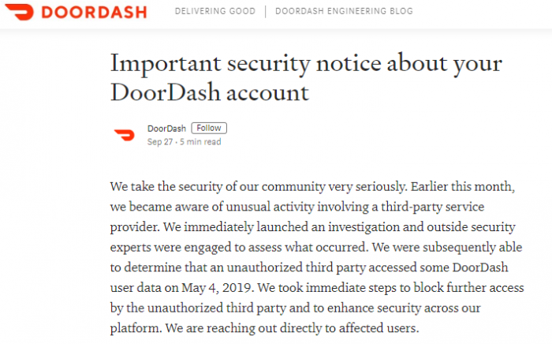Screen dimensions: 552x344
Task: Click the red DoorDash logo icon in header
Action: click(x=19, y=12)
